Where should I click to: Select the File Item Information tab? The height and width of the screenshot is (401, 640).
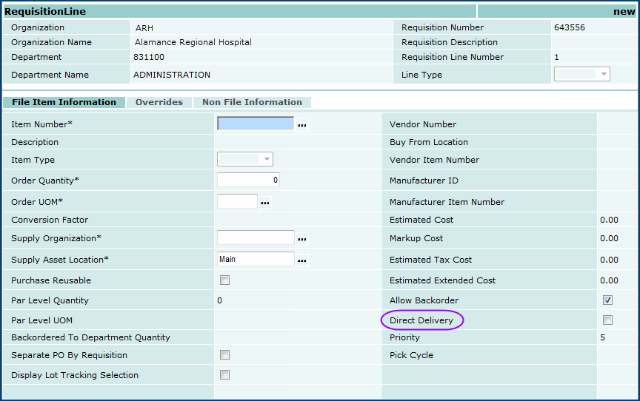click(x=64, y=102)
